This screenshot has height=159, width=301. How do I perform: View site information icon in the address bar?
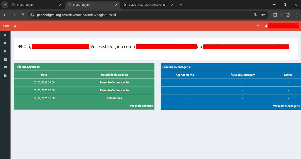32,15
